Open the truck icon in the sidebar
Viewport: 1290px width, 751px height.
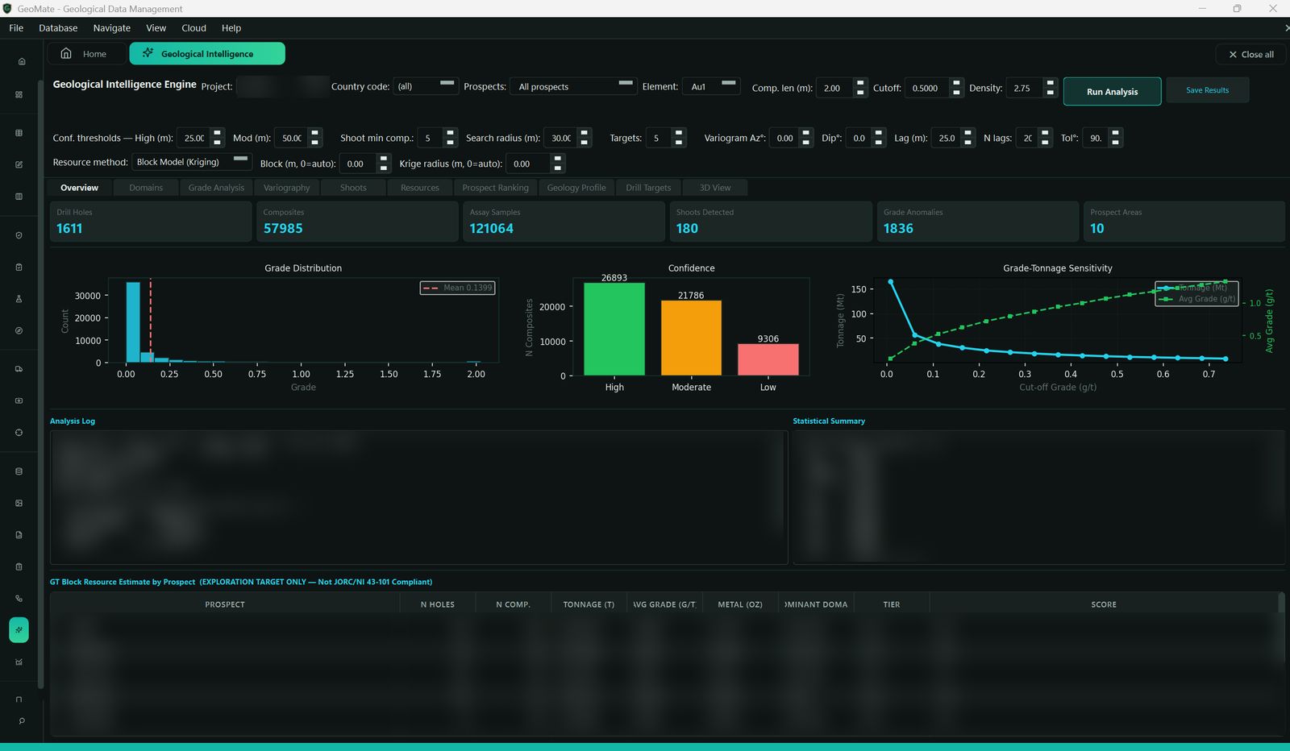pos(19,369)
